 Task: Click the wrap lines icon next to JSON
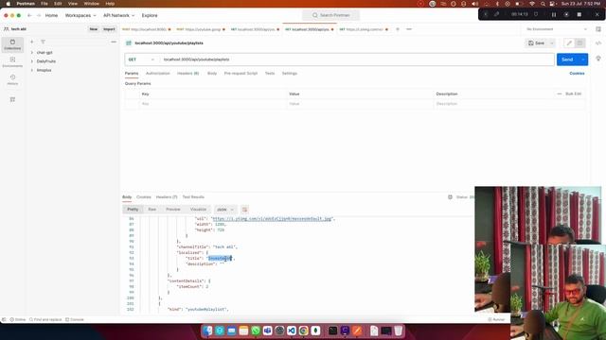[244, 210]
